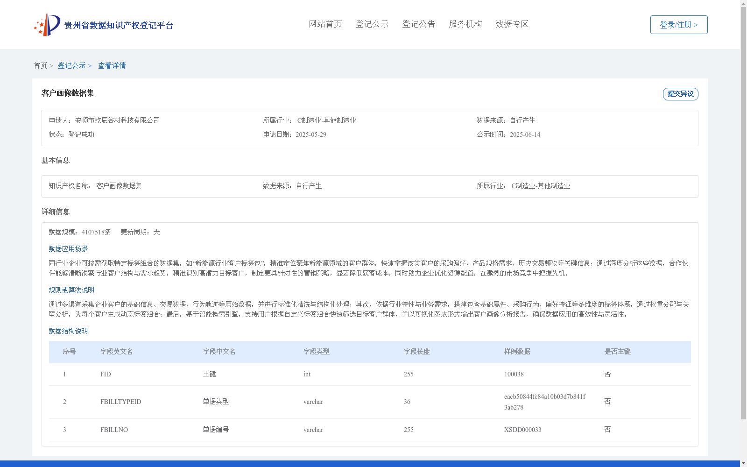Click the platform logo icon

[x=47, y=24]
